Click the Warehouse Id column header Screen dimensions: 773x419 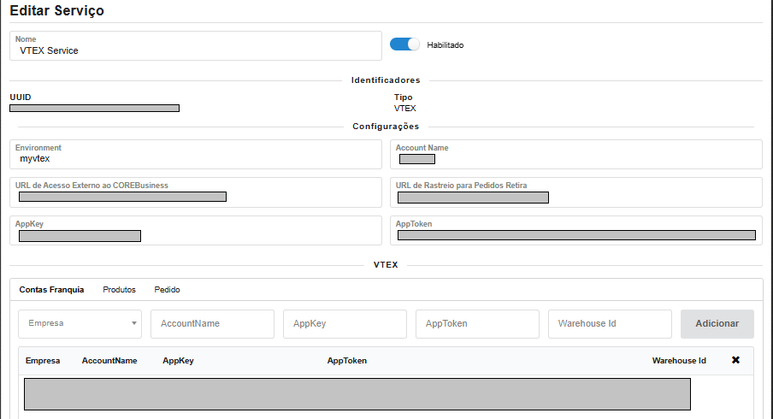click(679, 361)
